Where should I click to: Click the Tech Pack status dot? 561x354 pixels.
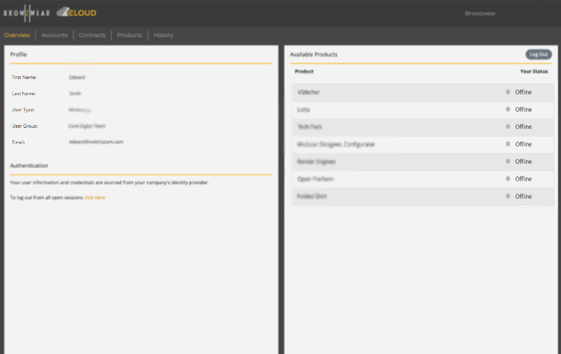(x=508, y=126)
